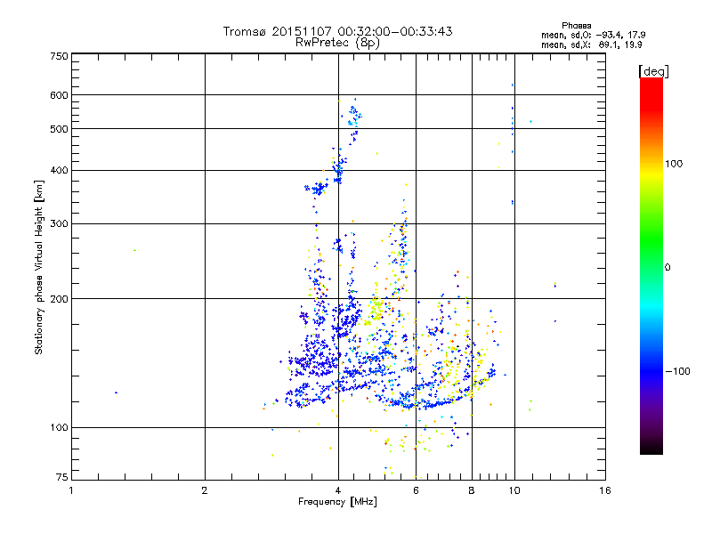Viewport: 712px width, 534px height.
Task: Click the '16' frequency tick label
Action: pyautogui.click(x=605, y=490)
